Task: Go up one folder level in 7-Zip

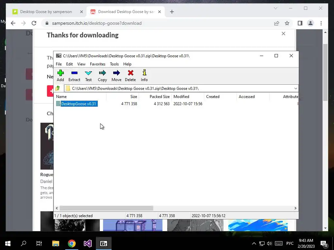Action: click(58, 88)
